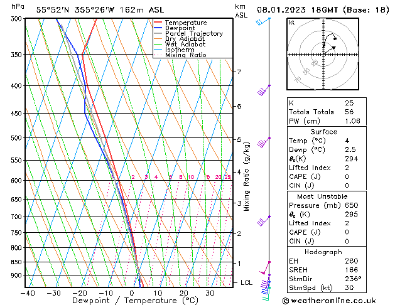Click the purple wind barb at 500 hPa
The height and width of the screenshot is (305, 395).
[x=264, y=142]
